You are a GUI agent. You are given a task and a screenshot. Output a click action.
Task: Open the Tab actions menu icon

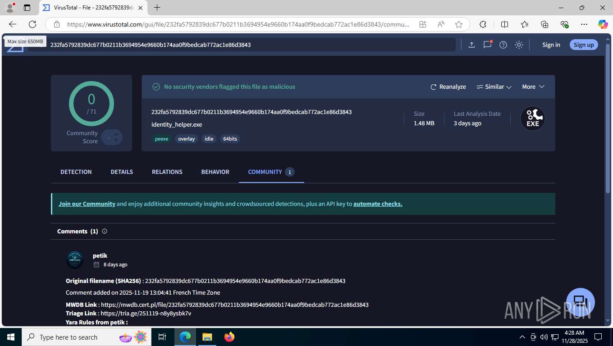(27, 8)
